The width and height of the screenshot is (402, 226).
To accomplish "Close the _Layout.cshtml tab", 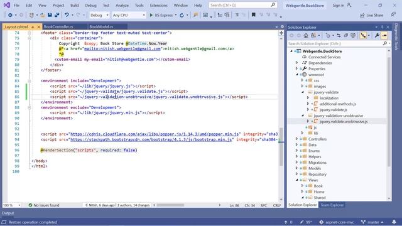I will pyautogui.click(x=39, y=27).
